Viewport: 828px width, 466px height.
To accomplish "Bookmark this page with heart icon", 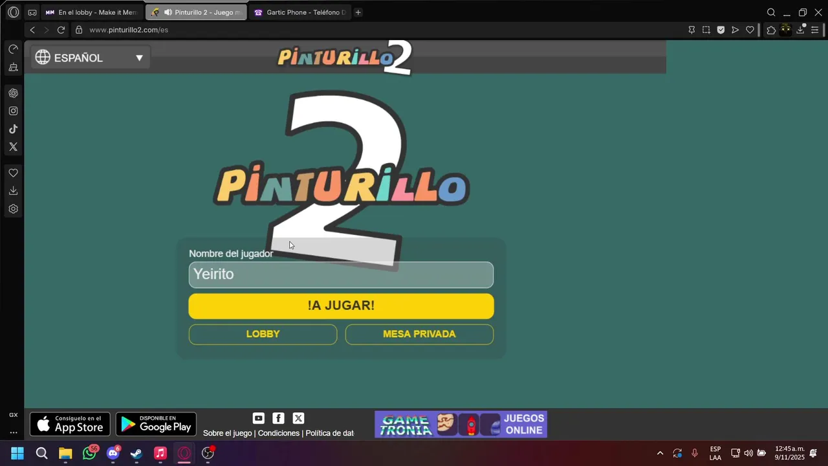I will click(x=750, y=30).
